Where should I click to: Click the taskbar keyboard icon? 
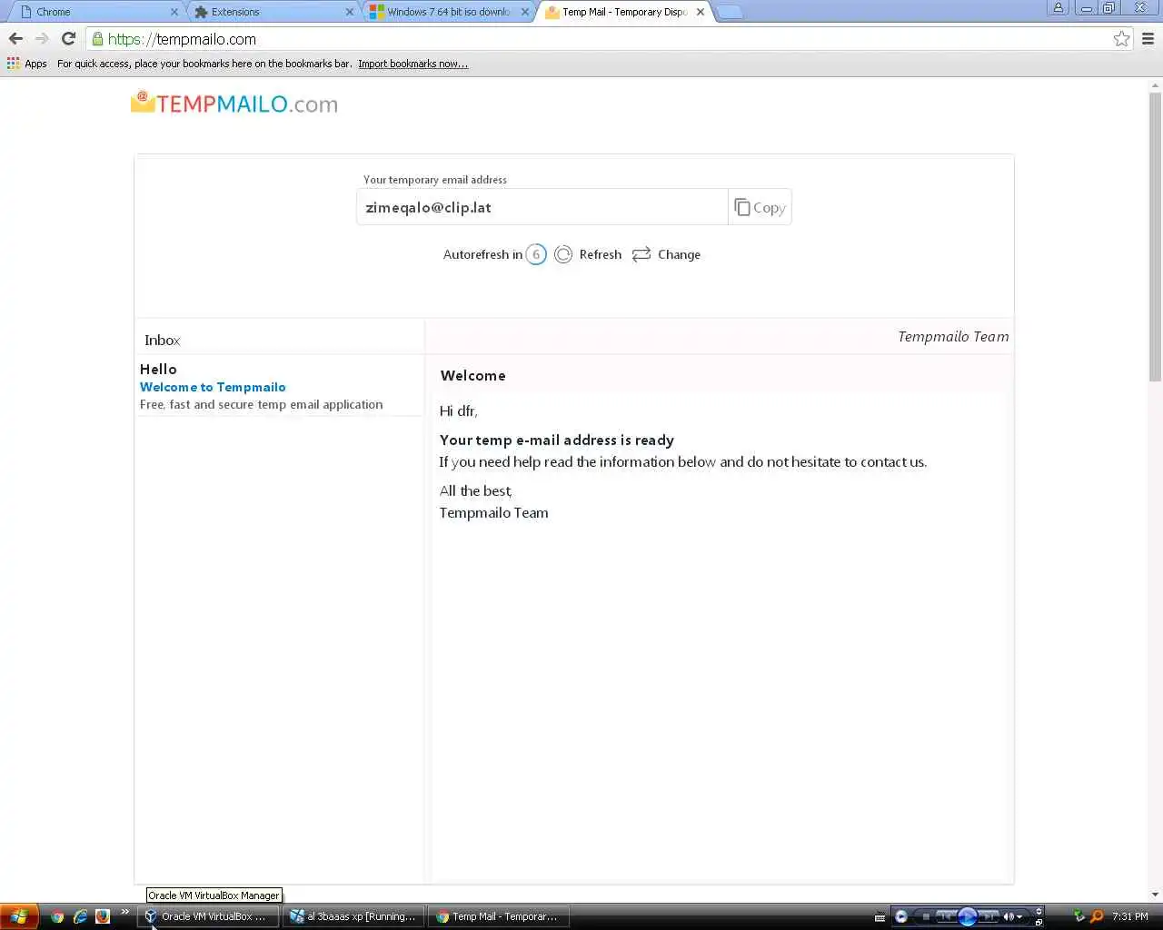(x=880, y=917)
